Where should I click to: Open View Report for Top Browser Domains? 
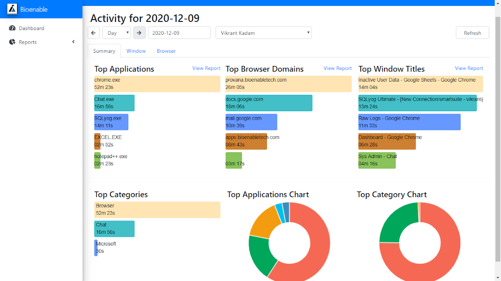(337, 68)
